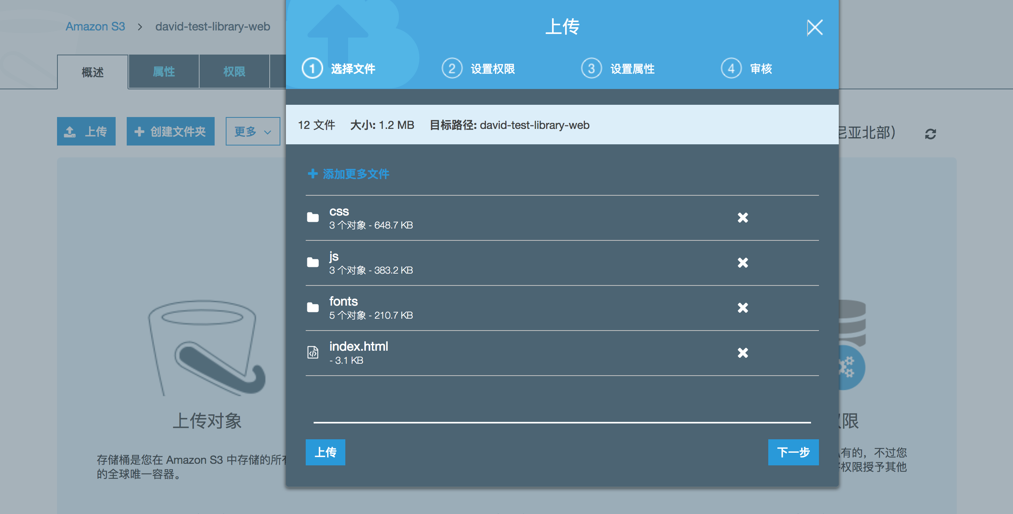Close the upload dialog with X

point(815,28)
